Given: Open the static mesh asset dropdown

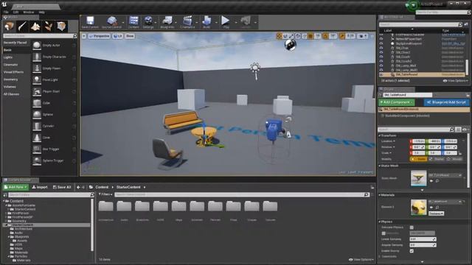Looking at the screenshot, I should point(445,175).
